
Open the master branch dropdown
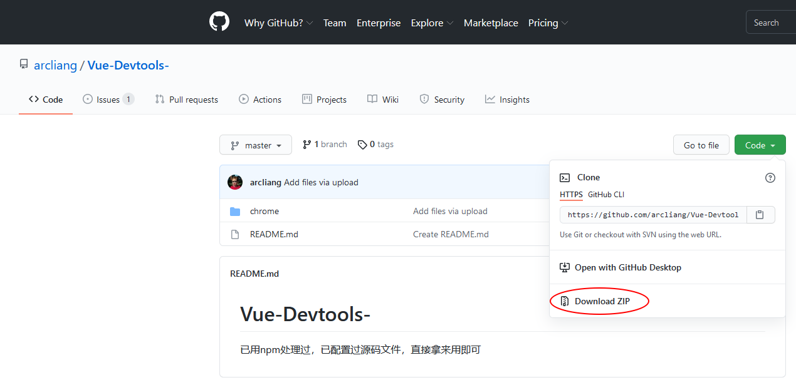[x=256, y=145]
